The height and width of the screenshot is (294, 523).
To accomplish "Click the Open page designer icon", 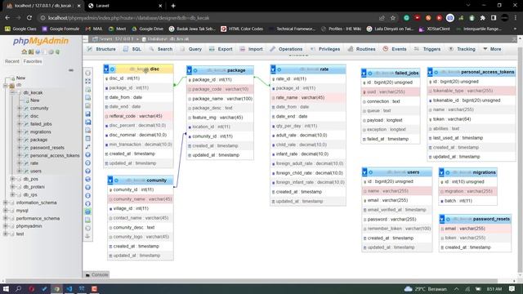I will click(x=87, y=105).
